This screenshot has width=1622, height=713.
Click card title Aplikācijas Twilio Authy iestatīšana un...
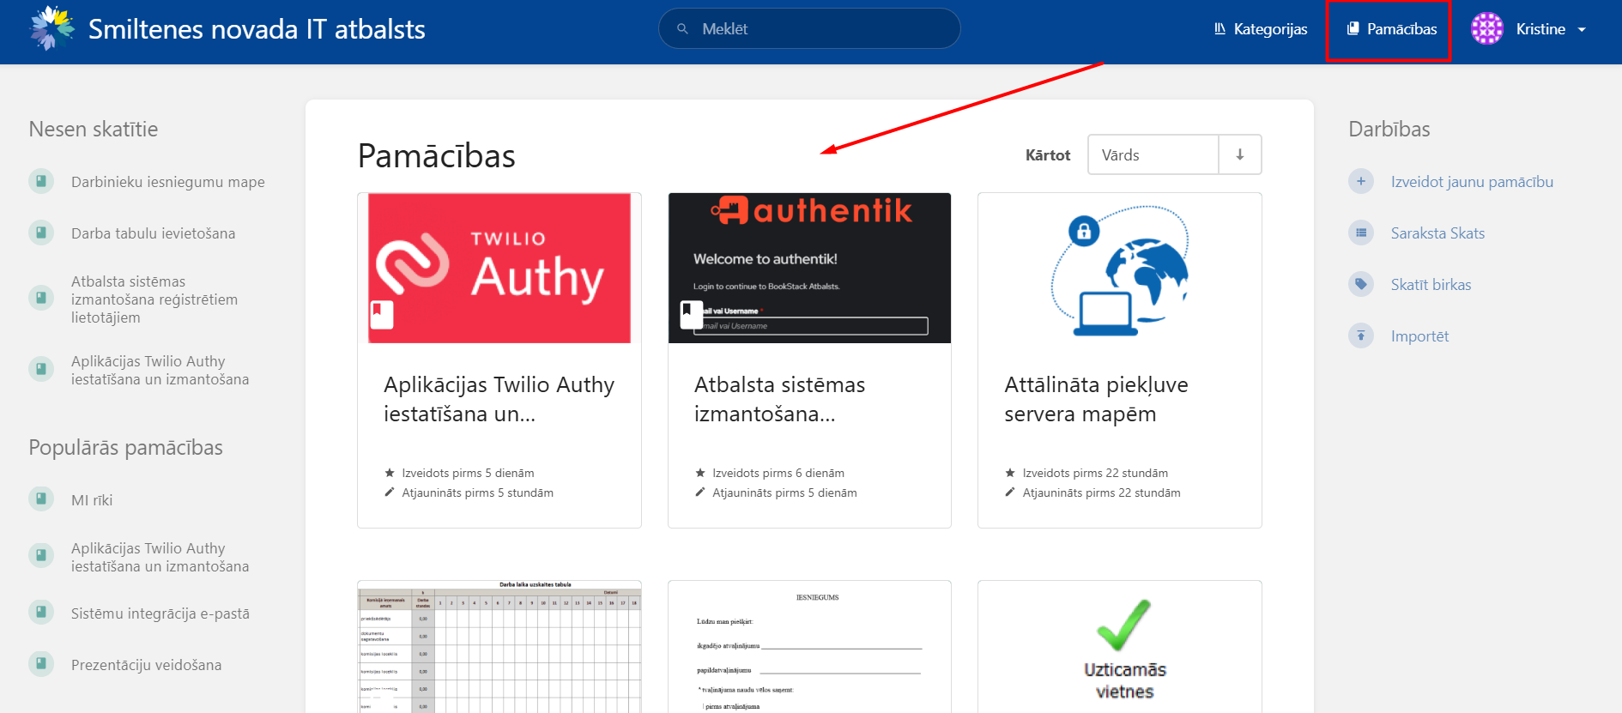click(x=499, y=399)
